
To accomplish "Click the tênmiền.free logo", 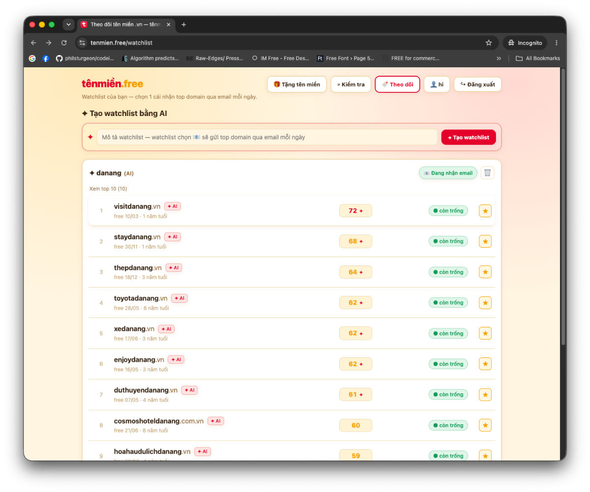I will point(113,84).
